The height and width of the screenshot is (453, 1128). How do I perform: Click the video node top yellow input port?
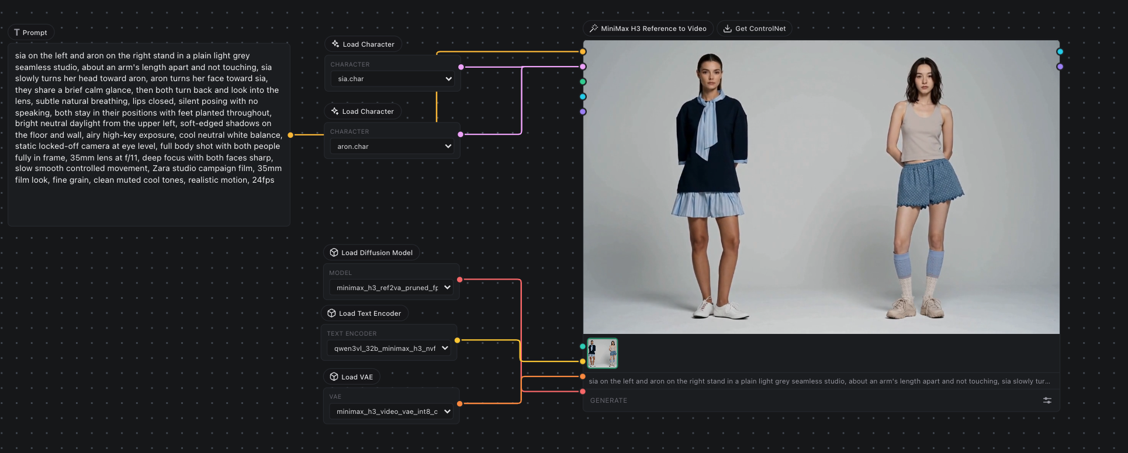coord(583,52)
